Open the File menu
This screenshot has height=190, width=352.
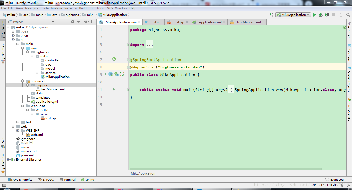(x=3, y=8)
